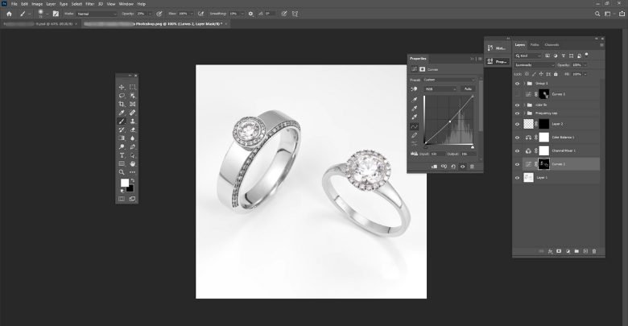Select the Path Selection tool
This screenshot has height=326, width=628.
tap(133, 155)
